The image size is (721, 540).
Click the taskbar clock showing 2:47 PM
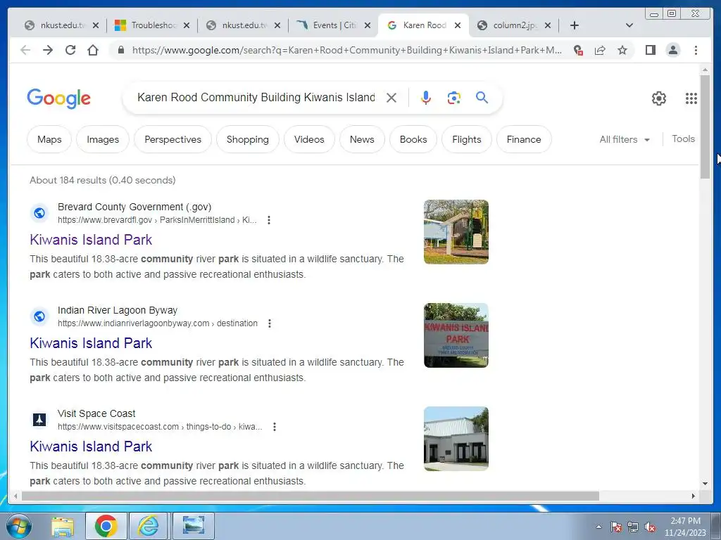click(x=685, y=527)
